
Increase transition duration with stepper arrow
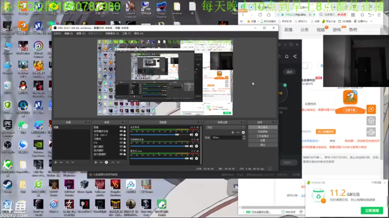click(x=244, y=137)
